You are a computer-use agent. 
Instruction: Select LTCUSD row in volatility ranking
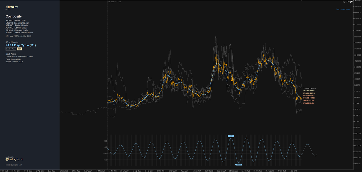click(x=309, y=96)
